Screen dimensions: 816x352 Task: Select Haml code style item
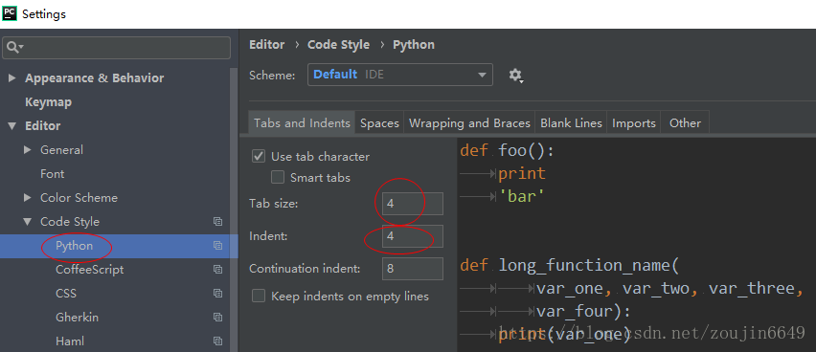70,341
